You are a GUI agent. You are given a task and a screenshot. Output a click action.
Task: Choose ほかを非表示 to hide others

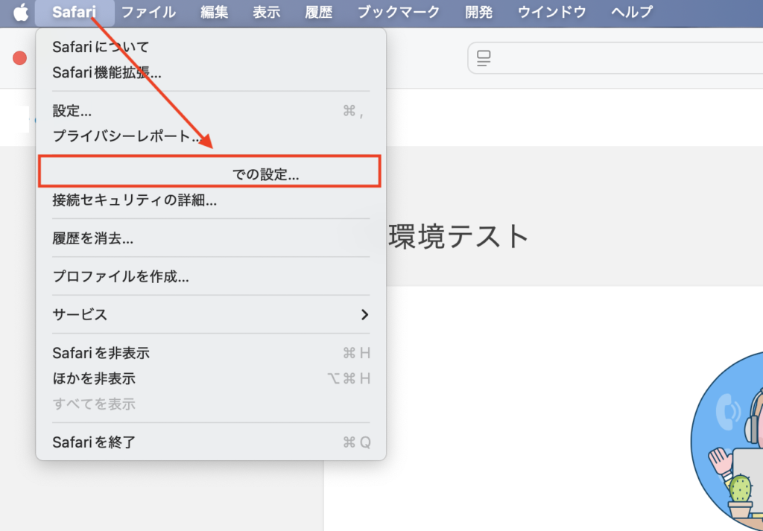tap(93, 378)
